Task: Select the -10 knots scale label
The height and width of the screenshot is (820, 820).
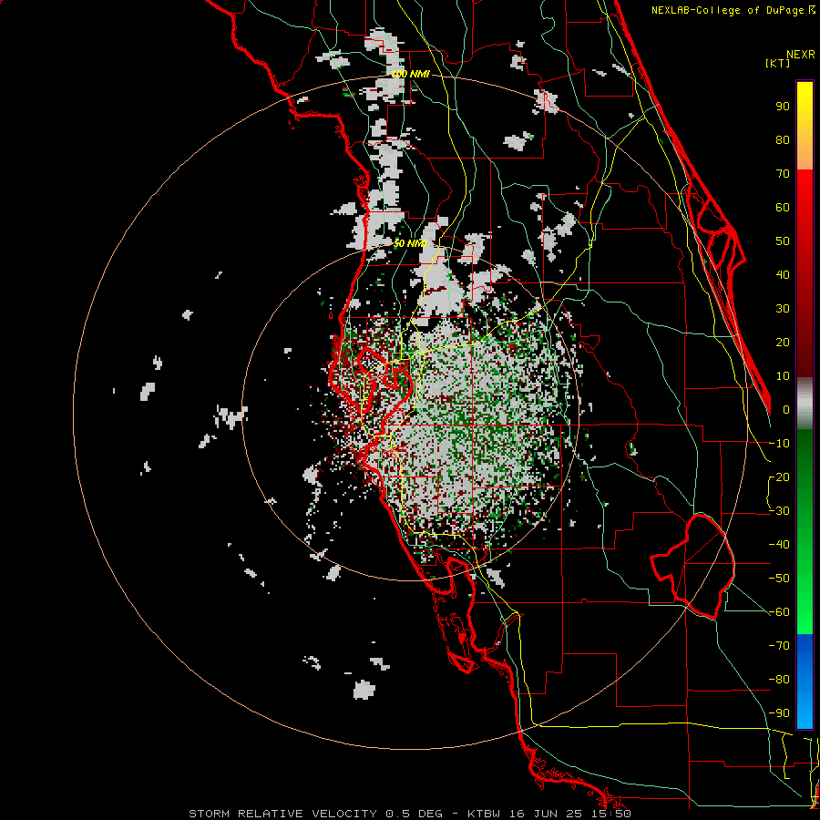Action: click(x=779, y=444)
